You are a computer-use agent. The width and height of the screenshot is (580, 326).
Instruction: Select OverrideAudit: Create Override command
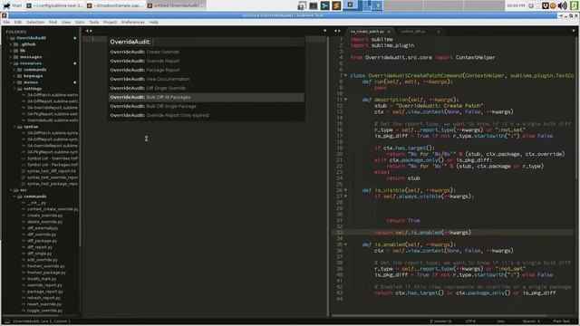click(207, 53)
